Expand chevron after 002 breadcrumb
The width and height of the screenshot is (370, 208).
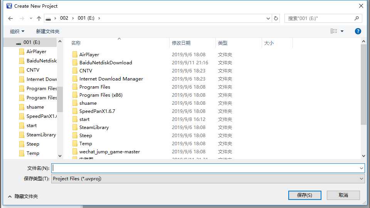pos(73,18)
